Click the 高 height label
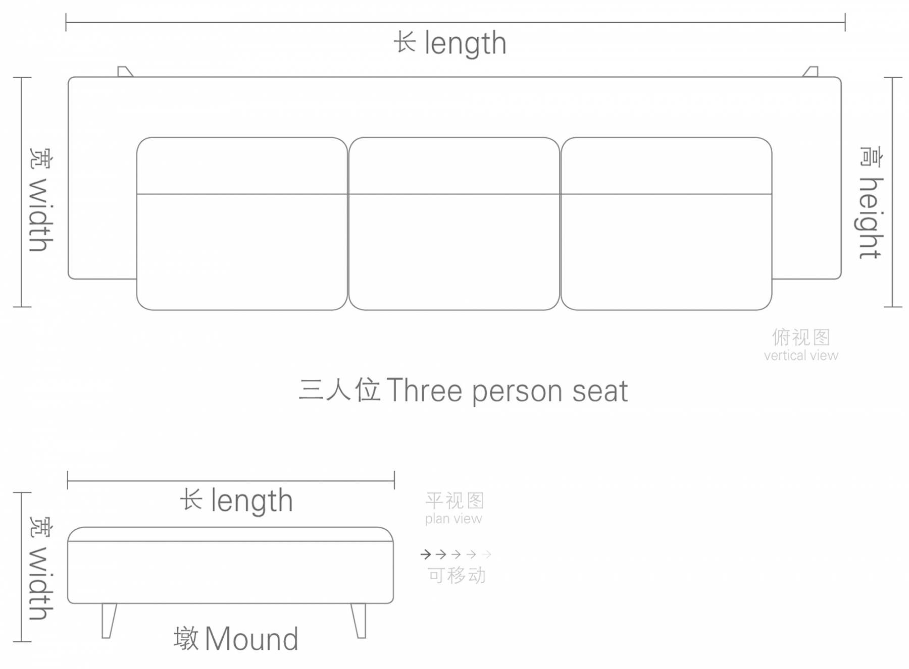 (871, 202)
